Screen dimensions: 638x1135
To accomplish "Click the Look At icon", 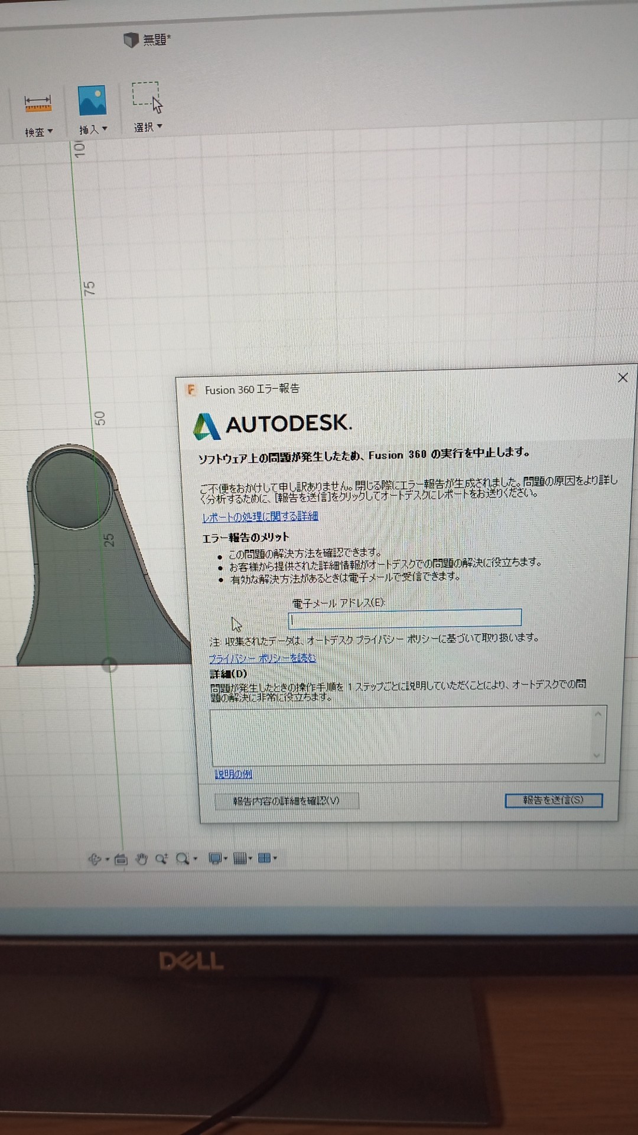I will [x=121, y=860].
